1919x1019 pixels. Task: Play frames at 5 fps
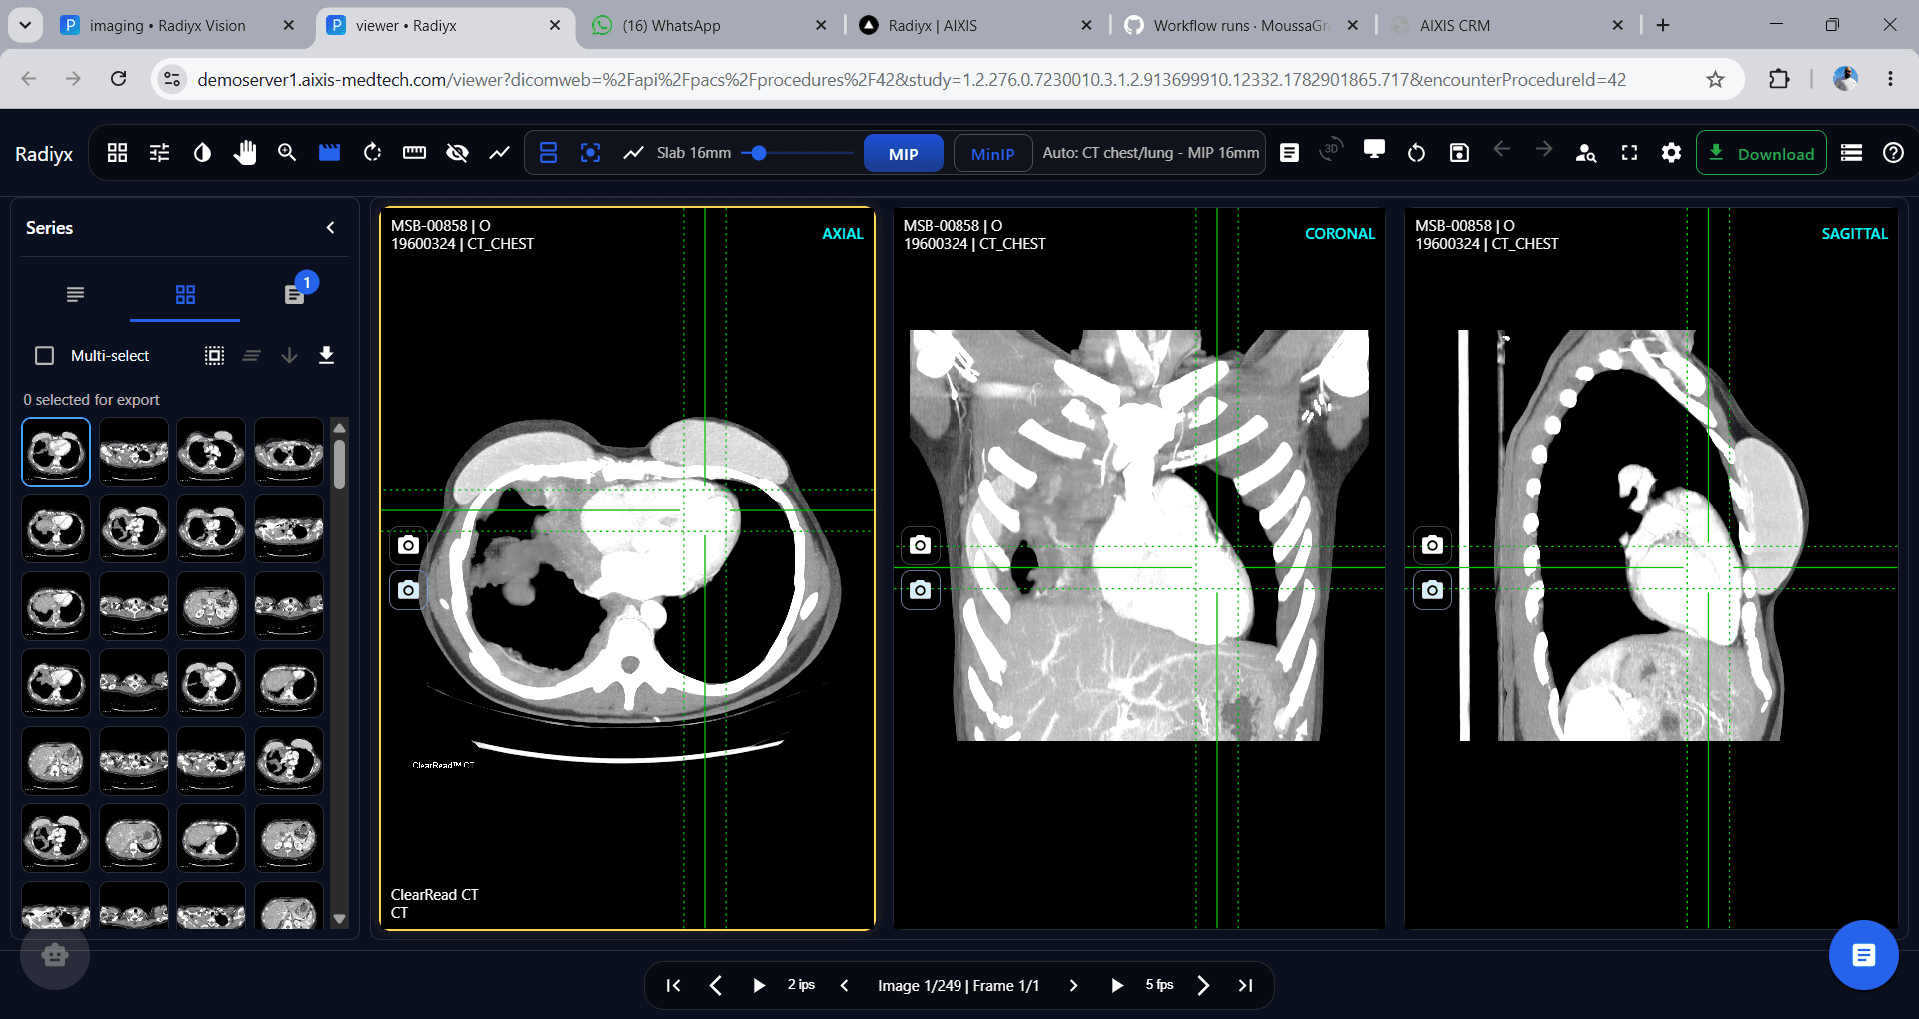[1116, 986]
